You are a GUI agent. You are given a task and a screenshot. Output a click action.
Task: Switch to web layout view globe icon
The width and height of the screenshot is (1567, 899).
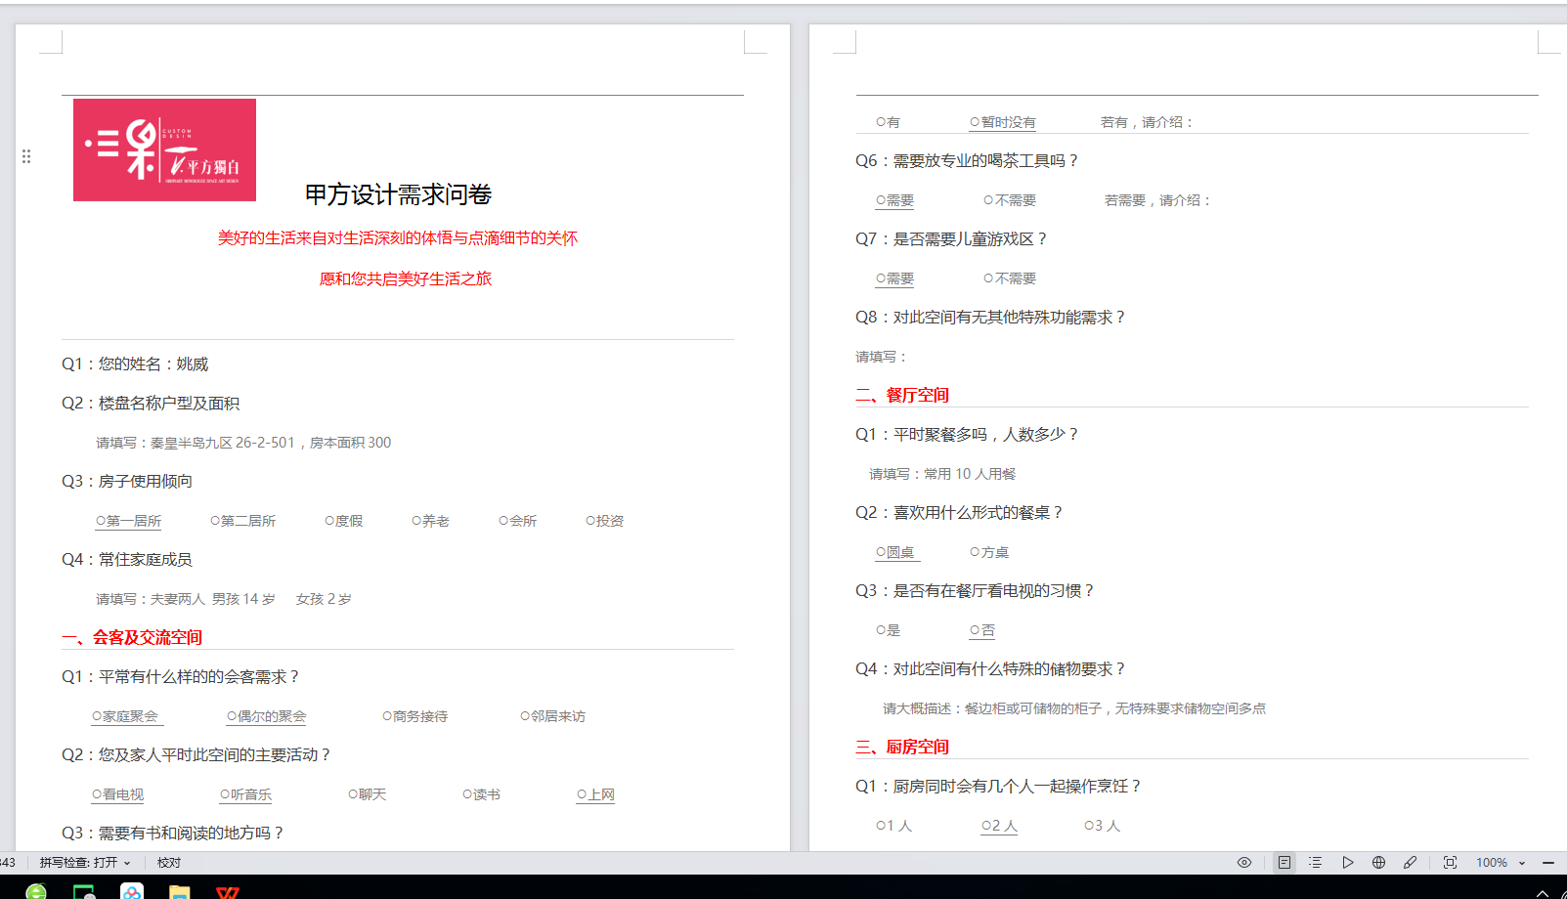[x=1378, y=862]
